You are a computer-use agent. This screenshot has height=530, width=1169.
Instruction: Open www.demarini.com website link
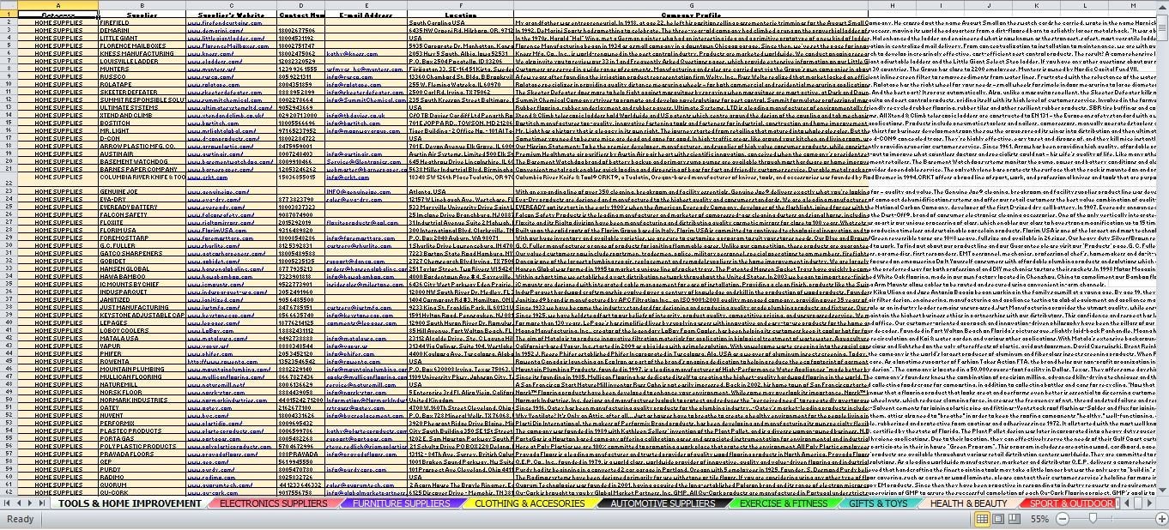[x=215, y=30]
